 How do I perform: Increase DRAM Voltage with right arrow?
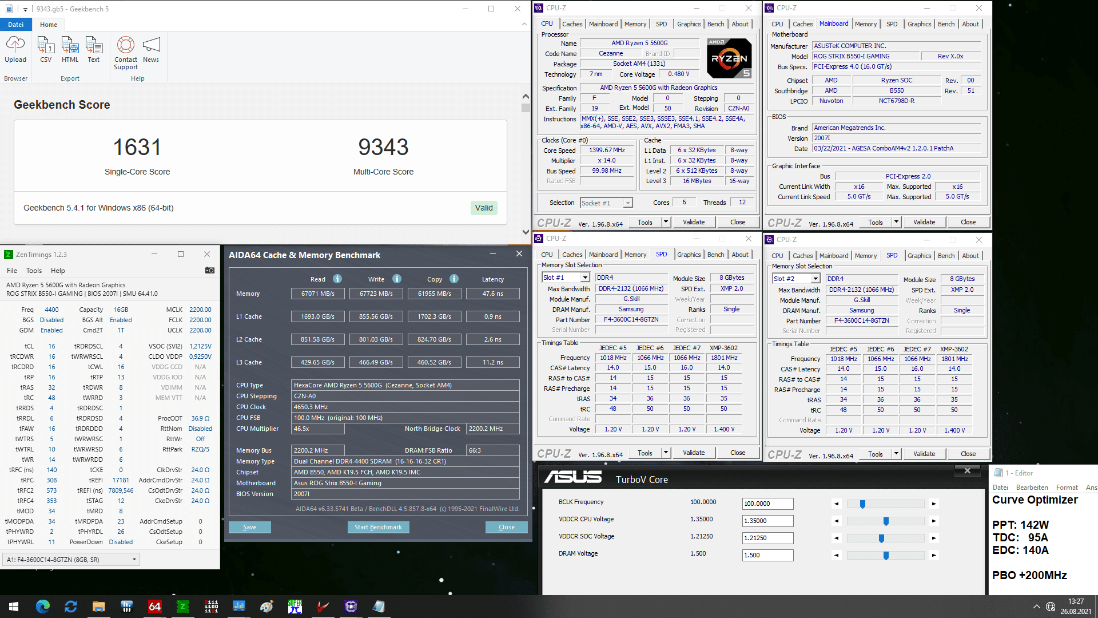click(934, 555)
